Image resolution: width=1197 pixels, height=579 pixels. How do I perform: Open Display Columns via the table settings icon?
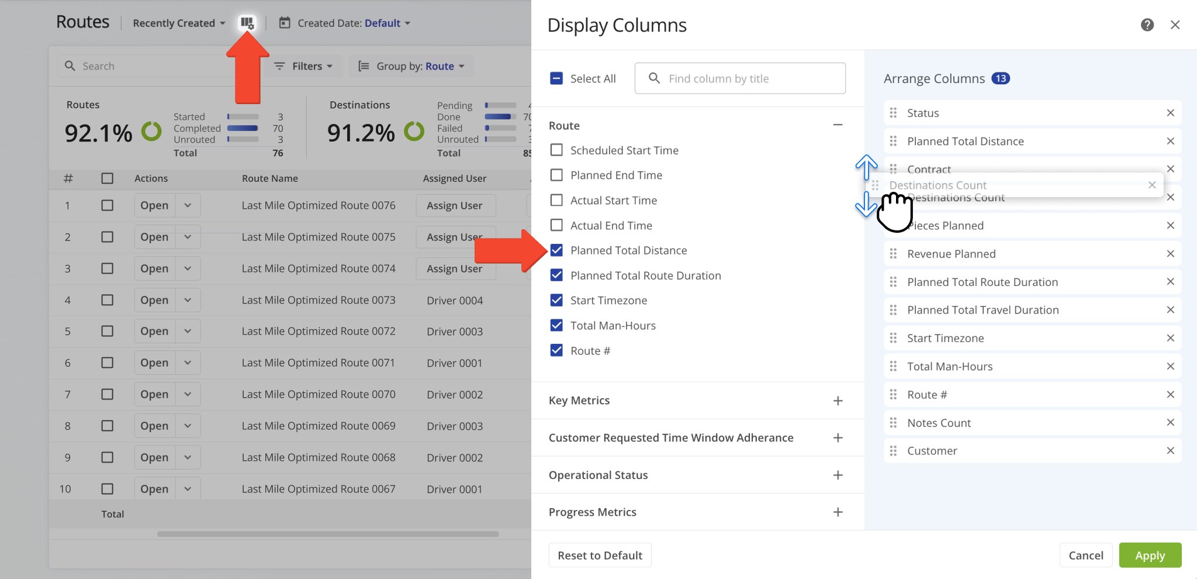click(247, 22)
